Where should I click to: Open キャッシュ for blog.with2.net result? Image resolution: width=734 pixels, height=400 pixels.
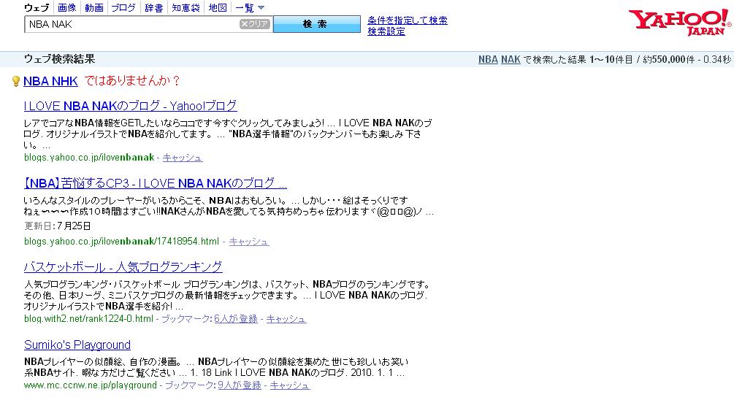pos(286,318)
